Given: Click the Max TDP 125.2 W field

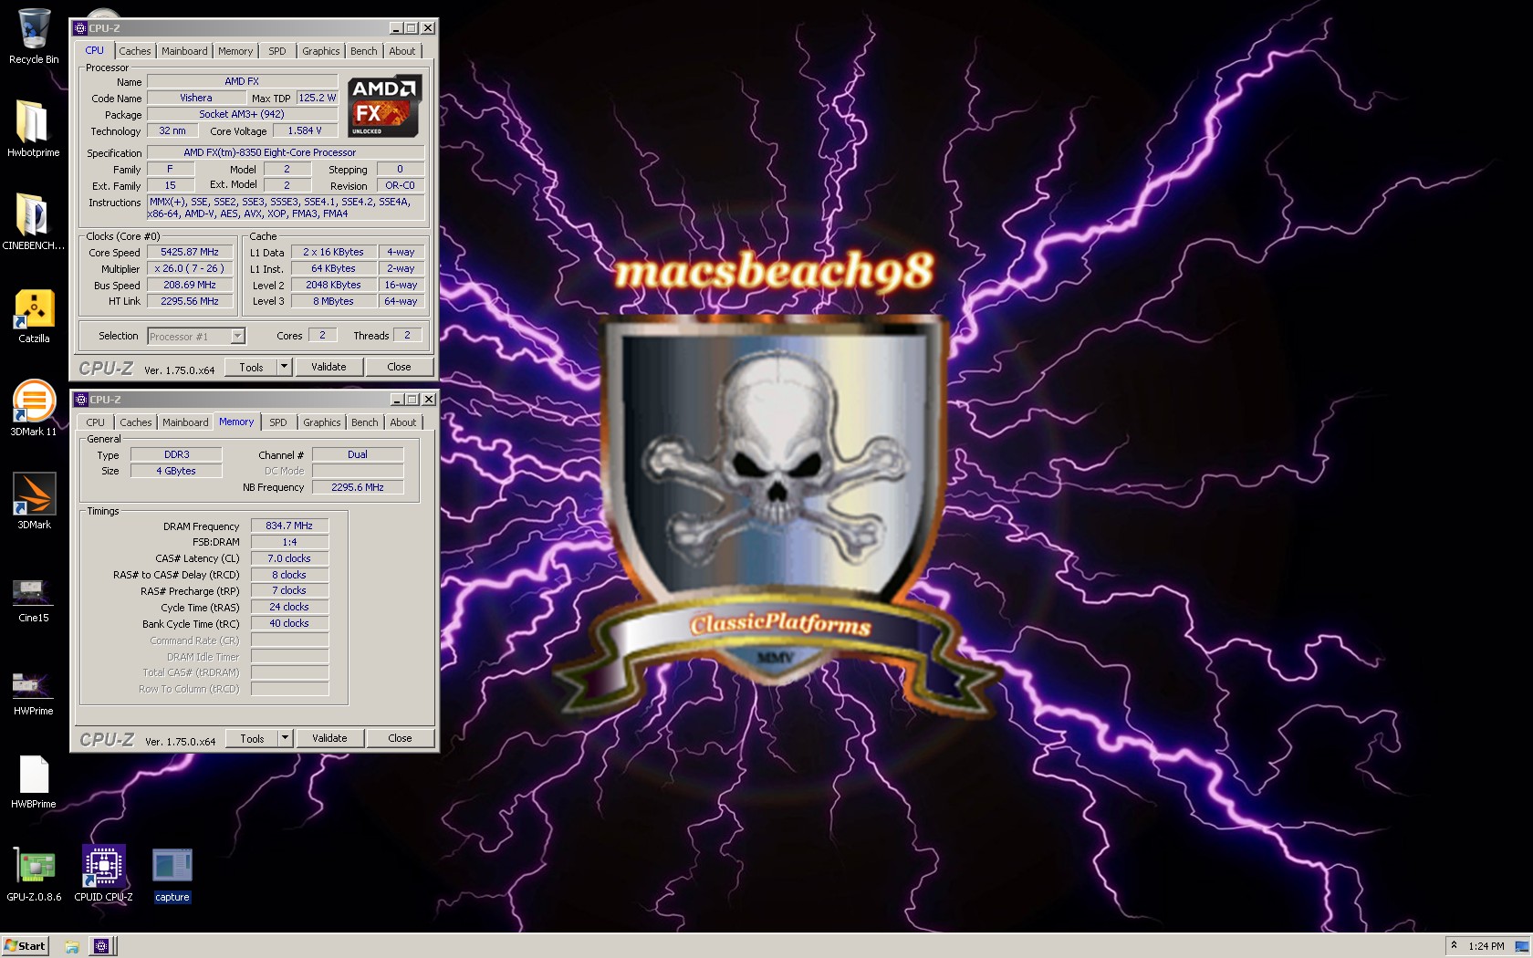Looking at the screenshot, I should (317, 98).
